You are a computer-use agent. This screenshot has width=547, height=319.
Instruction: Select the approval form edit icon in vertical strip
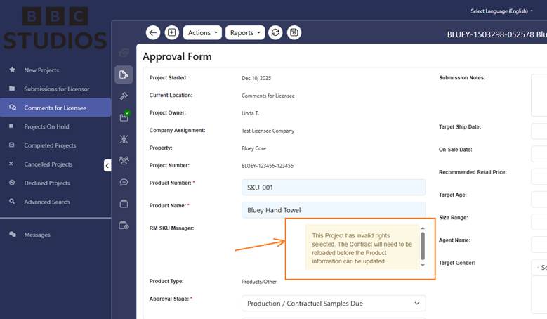(x=124, y=74)
